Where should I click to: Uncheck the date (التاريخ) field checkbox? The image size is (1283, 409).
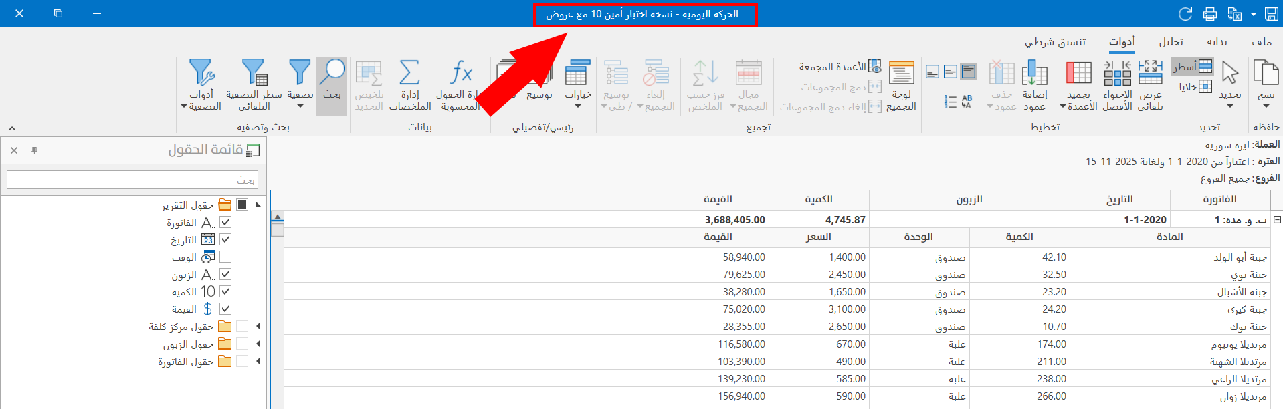click(x=225, y=239)
